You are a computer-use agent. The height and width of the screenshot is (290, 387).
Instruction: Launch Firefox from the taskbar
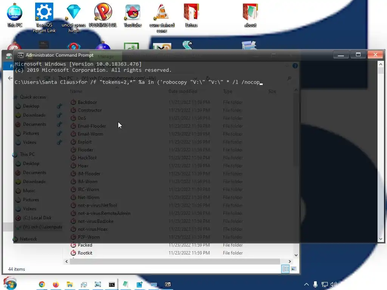pyautogui.click(x=56, y=284)
